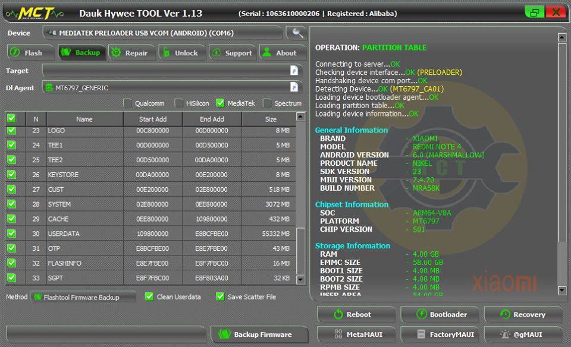The image size is (571, 347).
Task: Select the Flash tab icon
Action: click(x=13, y=52)
